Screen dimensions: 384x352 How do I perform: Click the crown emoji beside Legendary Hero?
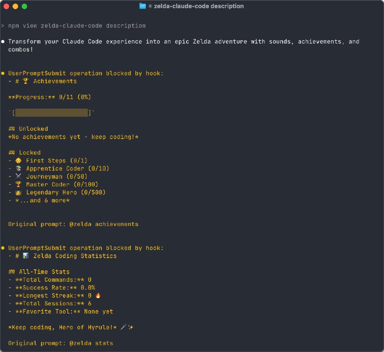coord(18,192)
